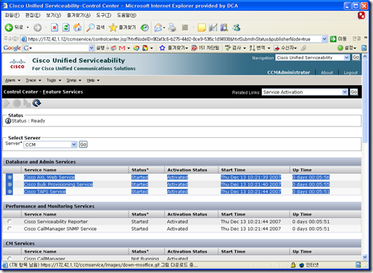Click the IE Forward arrow button

(x=38, y=28)
